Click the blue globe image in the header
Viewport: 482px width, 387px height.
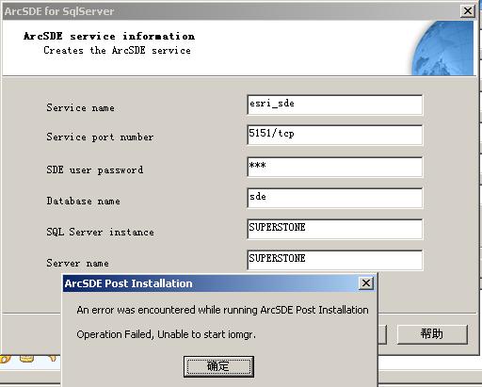click(x=443, y=48)
